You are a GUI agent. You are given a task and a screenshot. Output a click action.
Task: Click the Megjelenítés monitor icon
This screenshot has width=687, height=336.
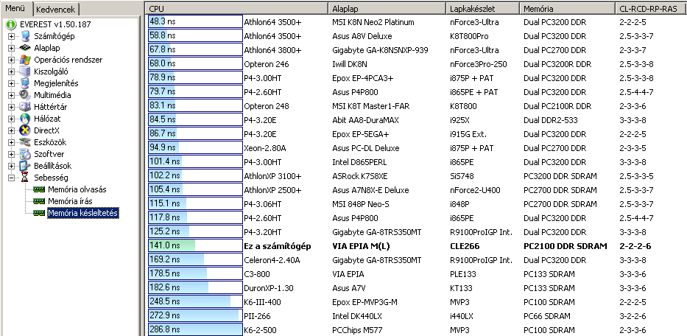point(25,83)
